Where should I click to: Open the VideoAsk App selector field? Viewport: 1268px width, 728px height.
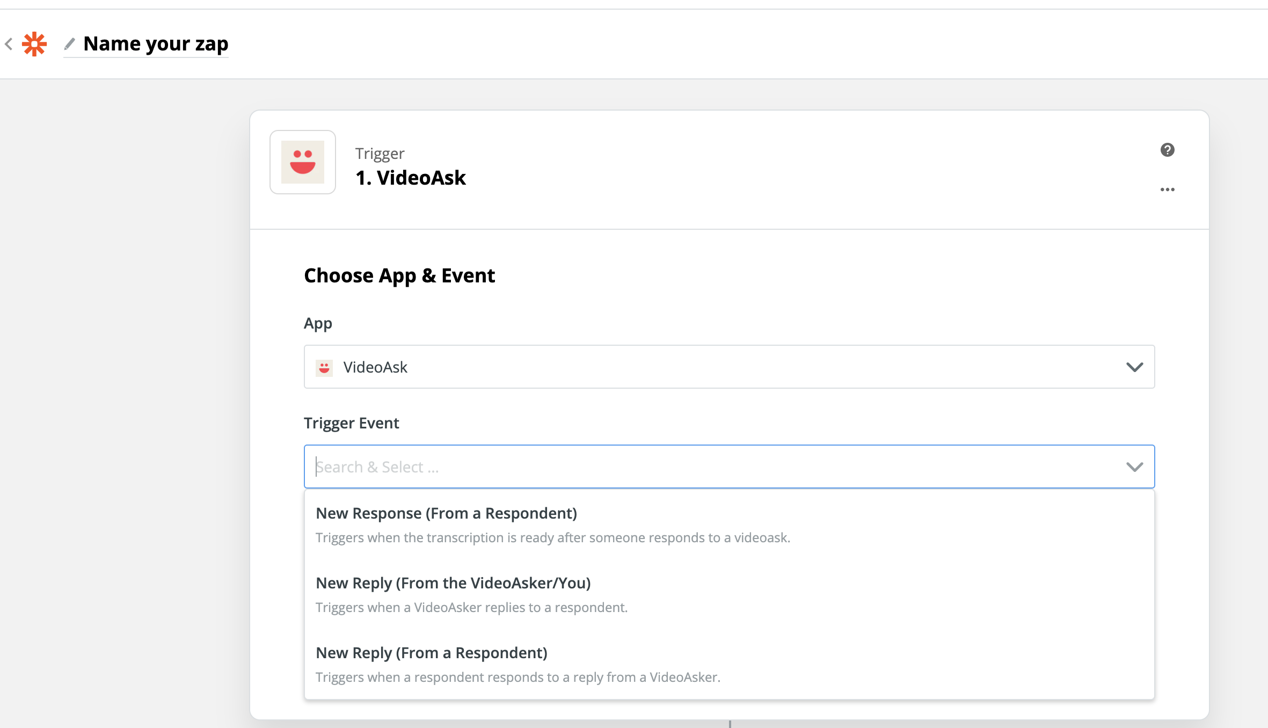pos(729,367)
